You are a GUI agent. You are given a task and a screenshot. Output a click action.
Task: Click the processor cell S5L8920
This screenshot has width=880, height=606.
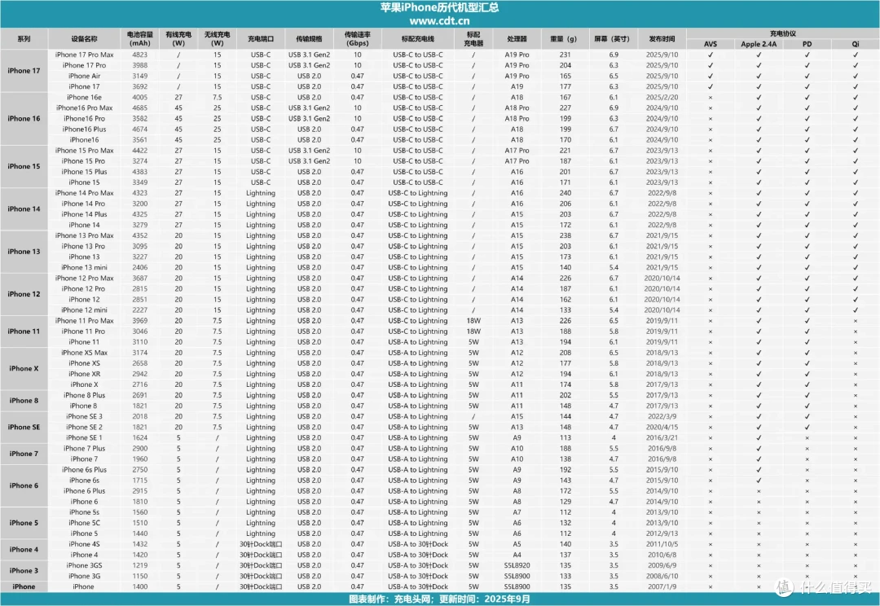point(517,565)
